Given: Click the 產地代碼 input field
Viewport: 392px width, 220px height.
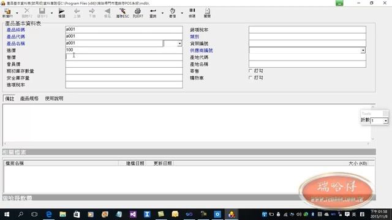Looking at the screenshot, I should tap(307, 57).
